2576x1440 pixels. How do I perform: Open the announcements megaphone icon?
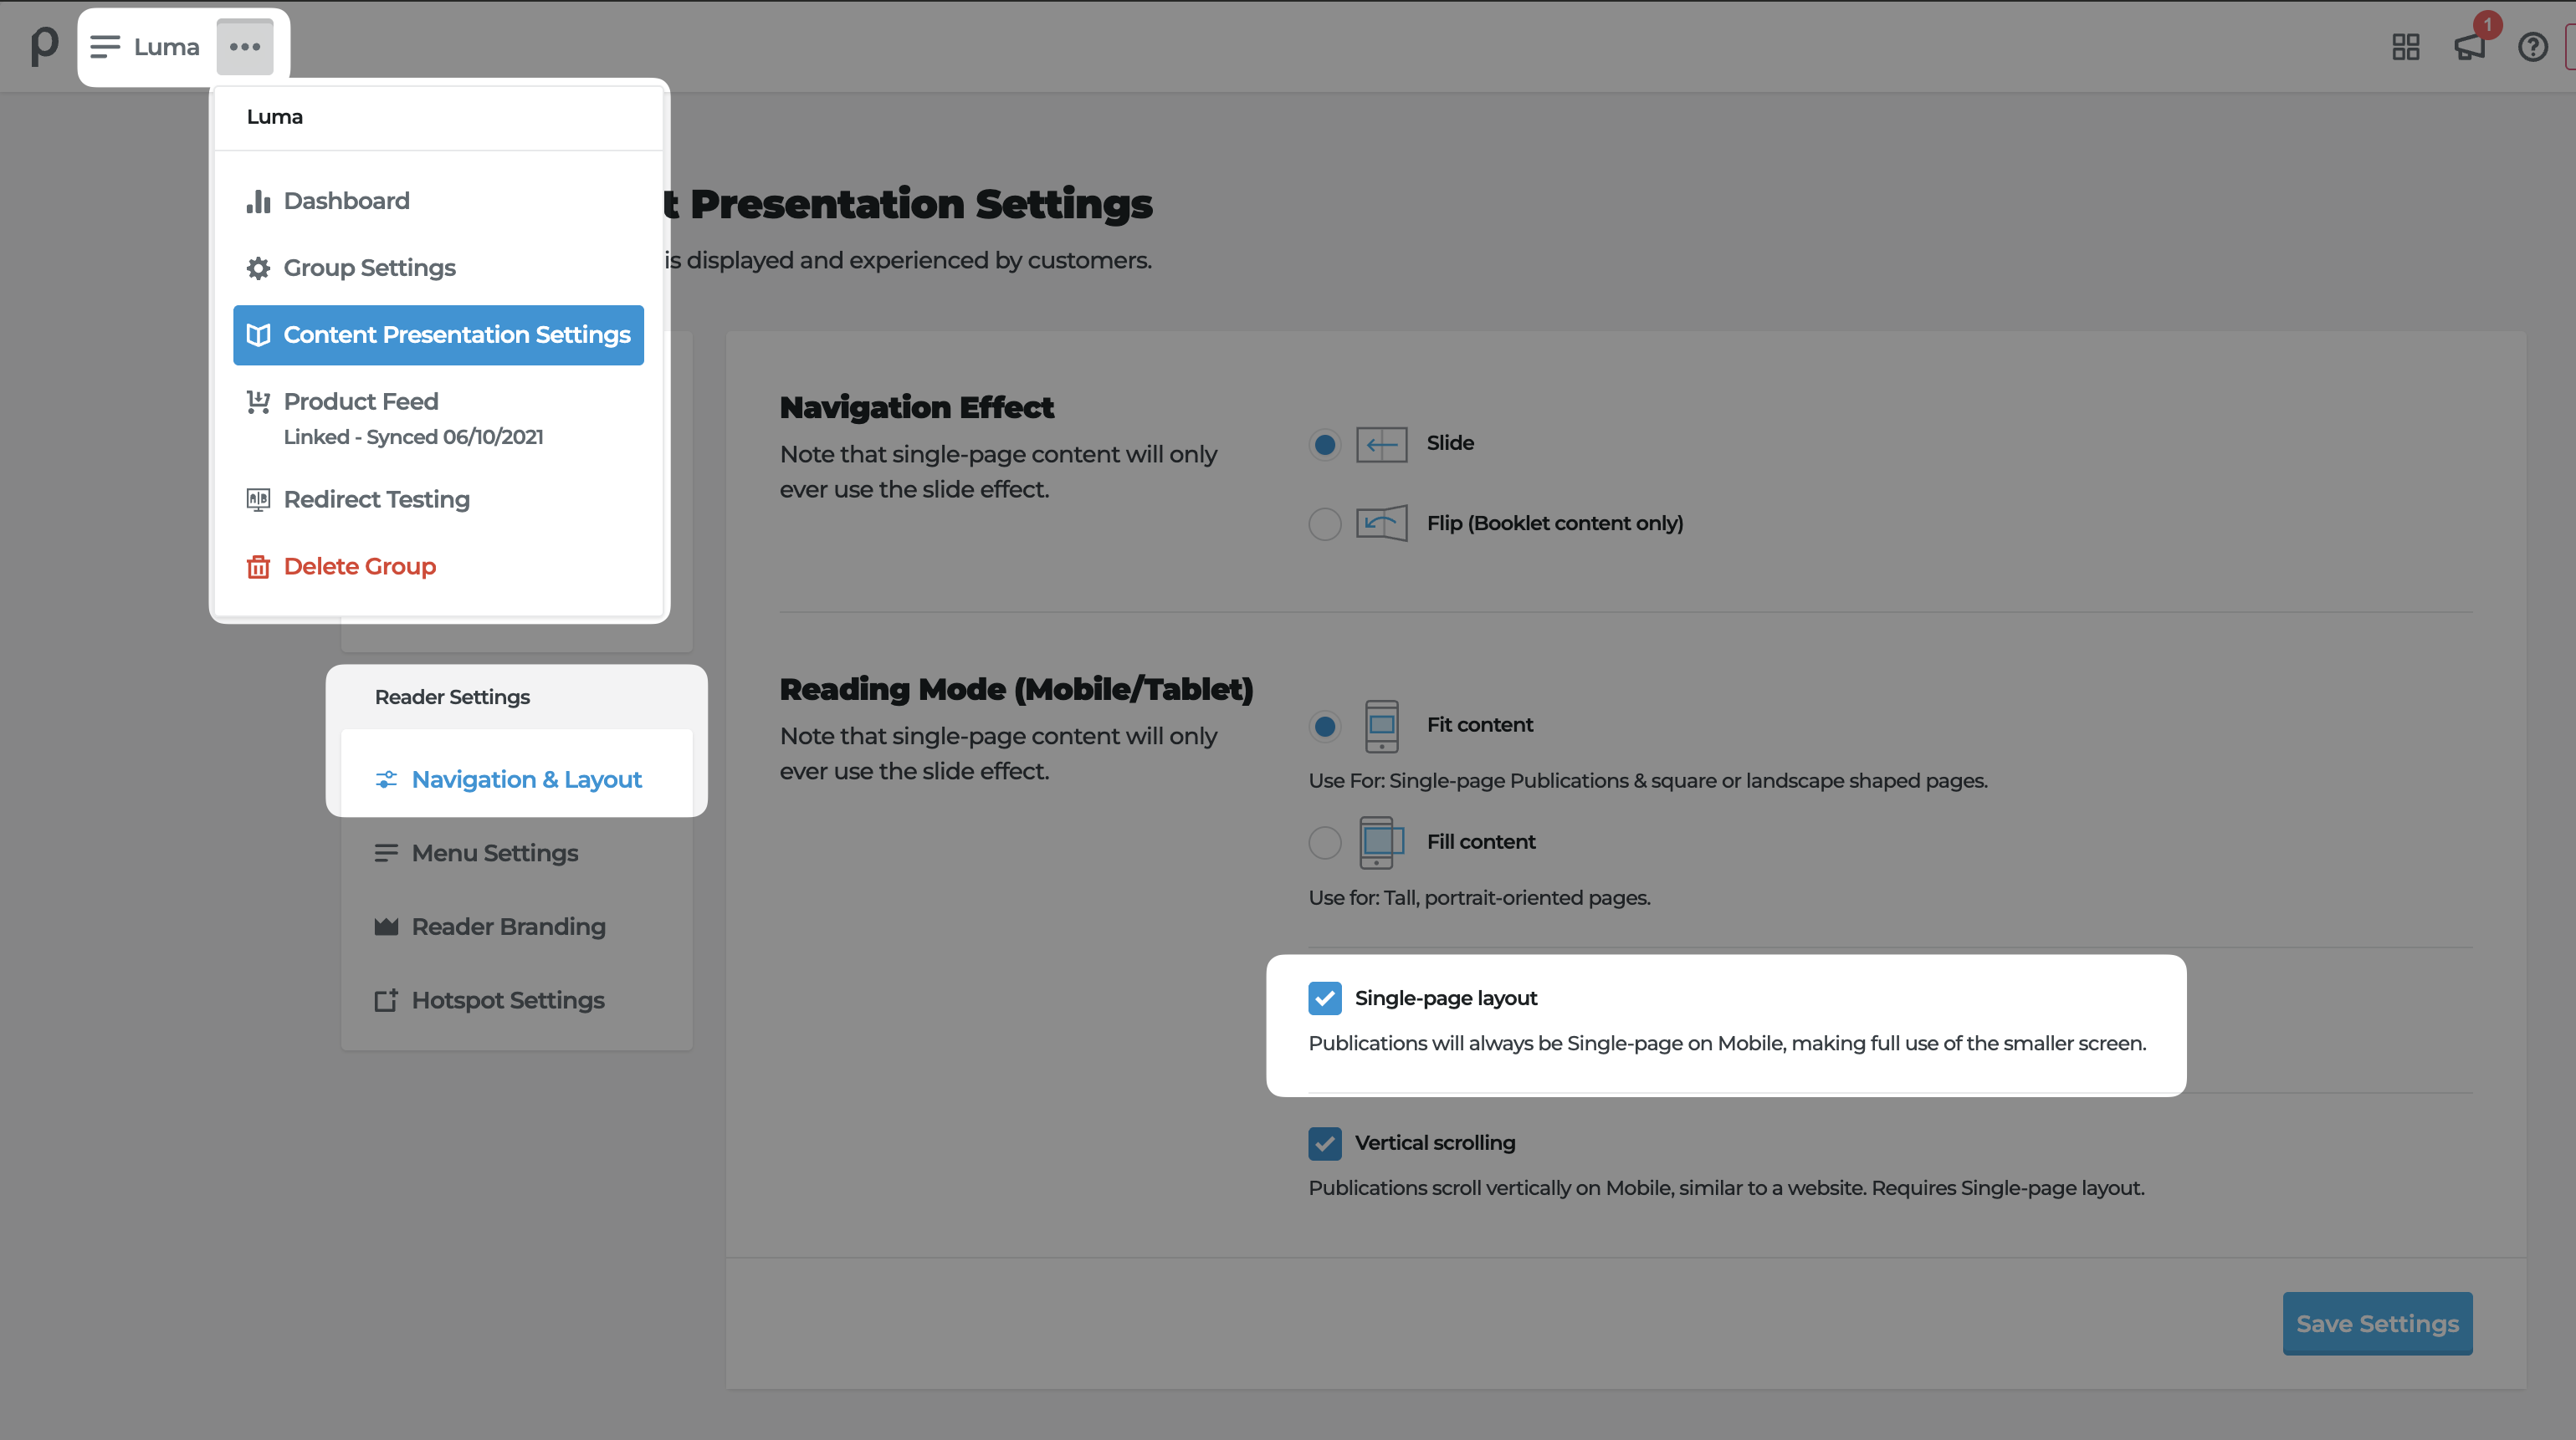(2469, 47)
